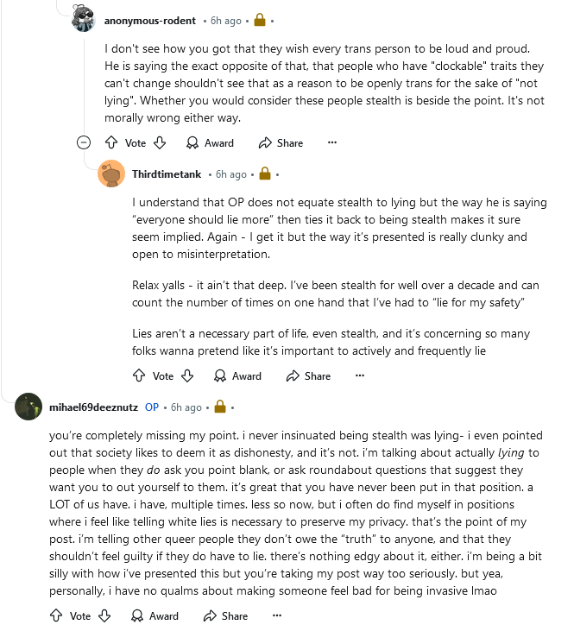The image size is (574, 631).
Task: Downvote Thirdtimetank's comment
Action: coord(187,376)
